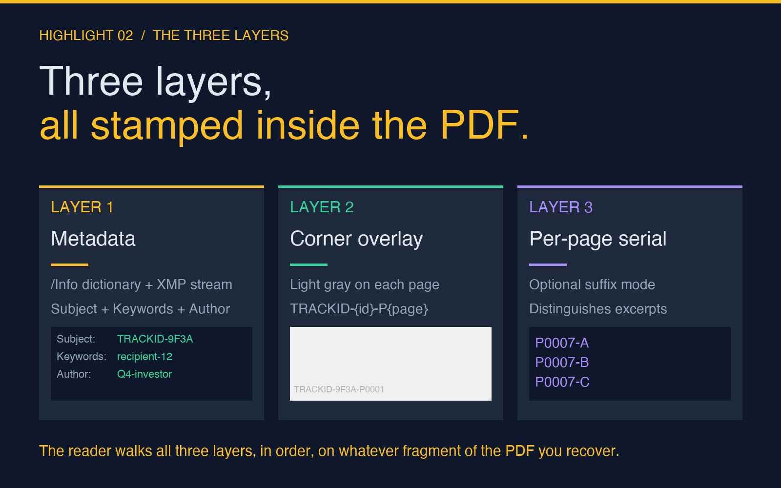
Task: Click the 'TRACKID-9F3A-P0001' overlay stamp
Action: [x=339, y=389]
